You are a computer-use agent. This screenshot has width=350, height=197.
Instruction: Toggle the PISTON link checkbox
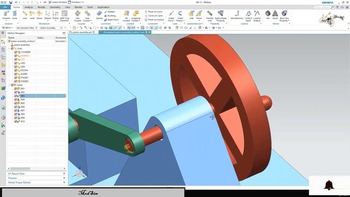pos(16,71)
